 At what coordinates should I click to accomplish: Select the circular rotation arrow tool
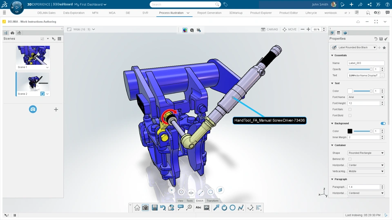[224, 207]
